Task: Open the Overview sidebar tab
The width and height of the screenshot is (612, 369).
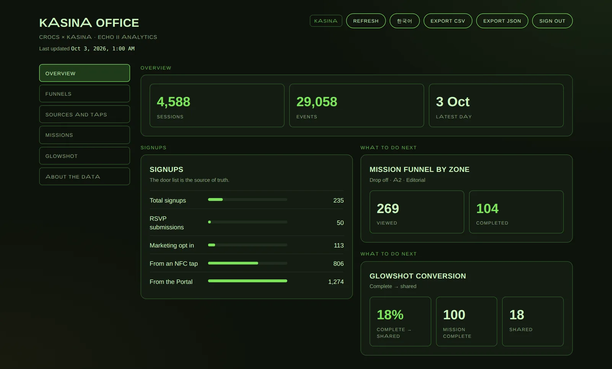Action: click(85, 73)
